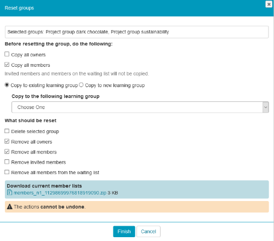The height and width of the screenshot is (241, 274).
Task: Click the Selected groups text box
Action: click(137, 32)
